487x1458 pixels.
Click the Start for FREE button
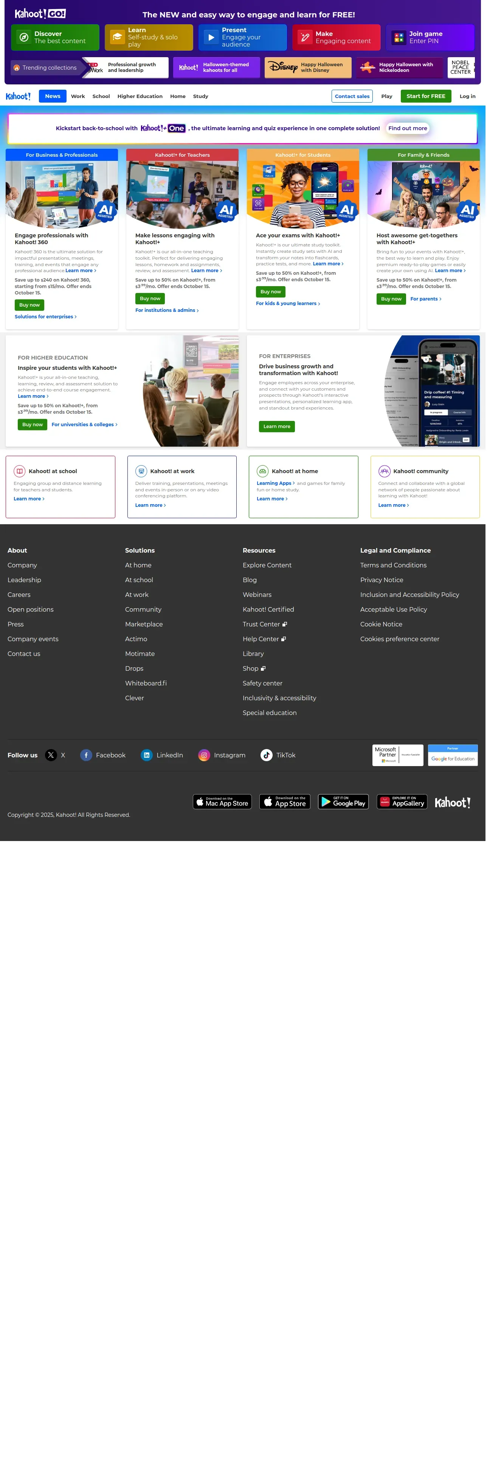tap(426, 96)
